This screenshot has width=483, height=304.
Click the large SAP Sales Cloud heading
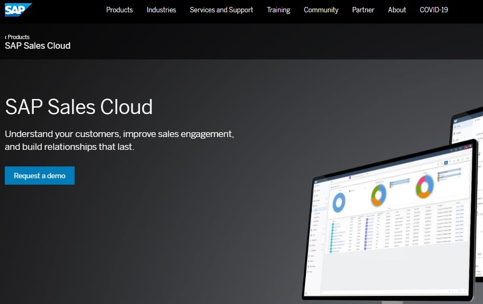[x=79, y=107]
